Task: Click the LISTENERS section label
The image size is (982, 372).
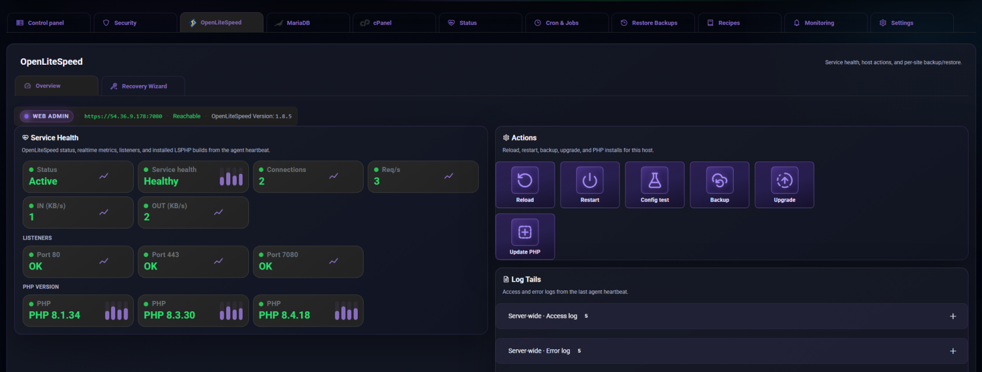Action: [37, 238]
